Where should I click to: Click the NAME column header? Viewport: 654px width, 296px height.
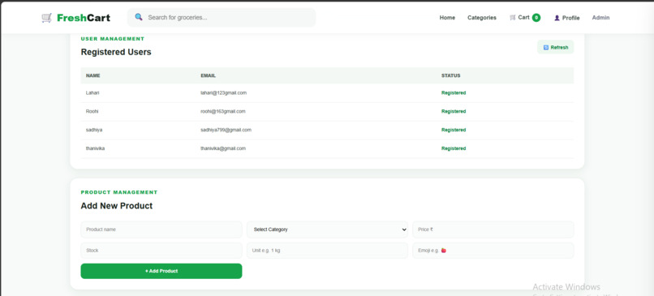(x=93, y=76)
